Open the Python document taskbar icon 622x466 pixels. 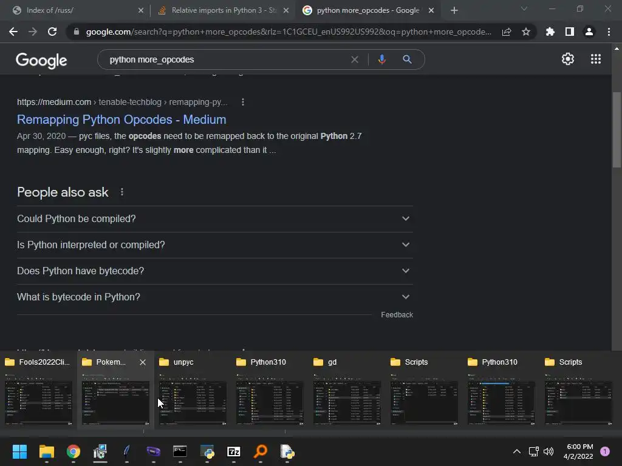pyautogui.click(x=287, y=451)
